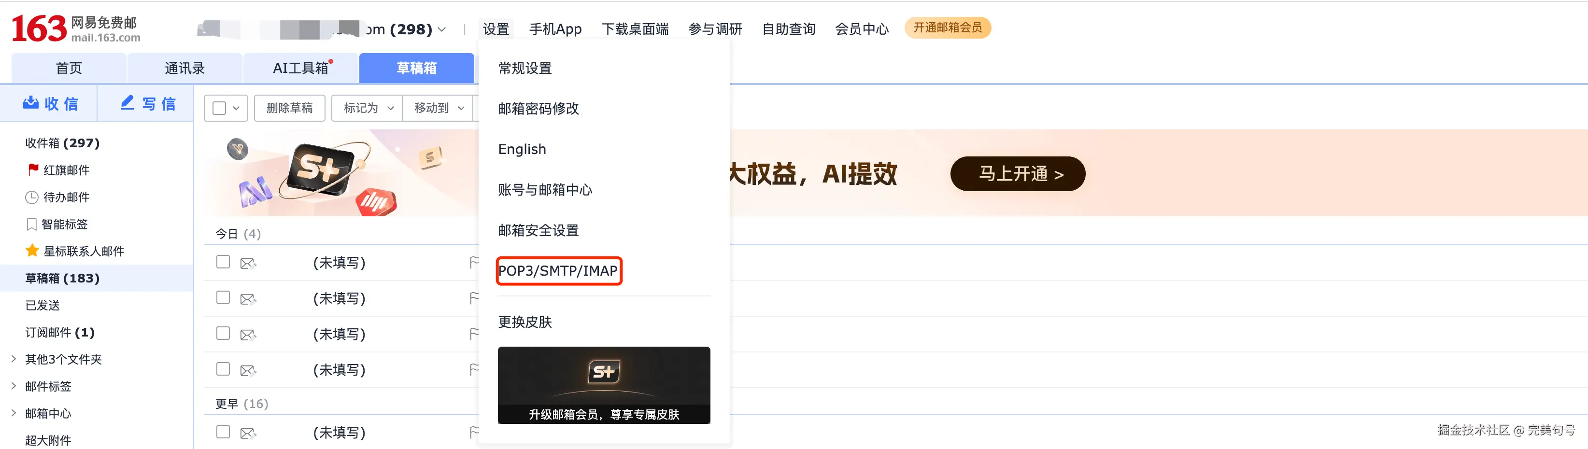This screenshot has height=449, width=1588.
Task: Click the 写信 pencil icon
Action: 128,103
